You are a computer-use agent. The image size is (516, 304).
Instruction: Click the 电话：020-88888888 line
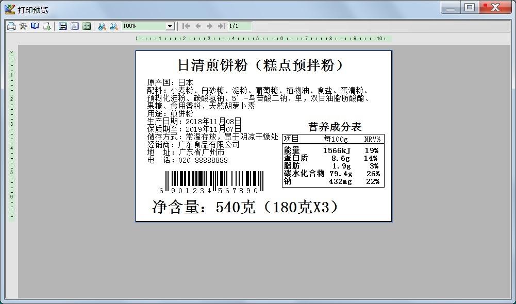187,160
